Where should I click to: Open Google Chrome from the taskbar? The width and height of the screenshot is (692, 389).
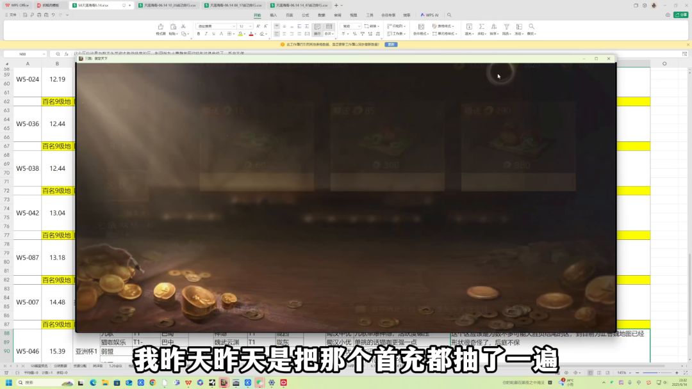pos(152,383)
